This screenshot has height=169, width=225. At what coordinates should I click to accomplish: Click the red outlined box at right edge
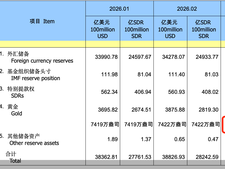[223, 125]
